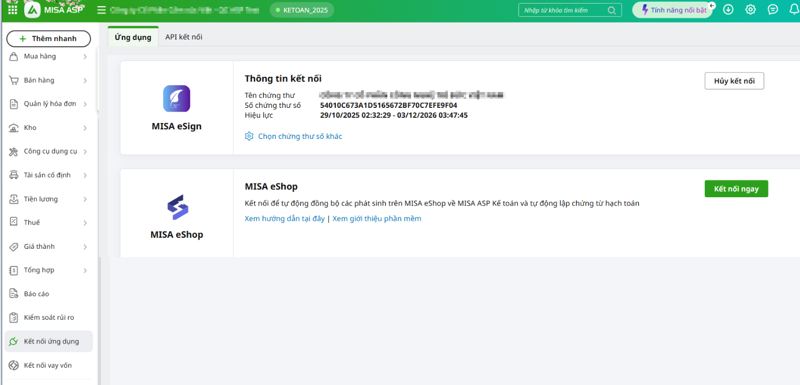
Task: Open the chat feedback icon
Action: point(773,9)
